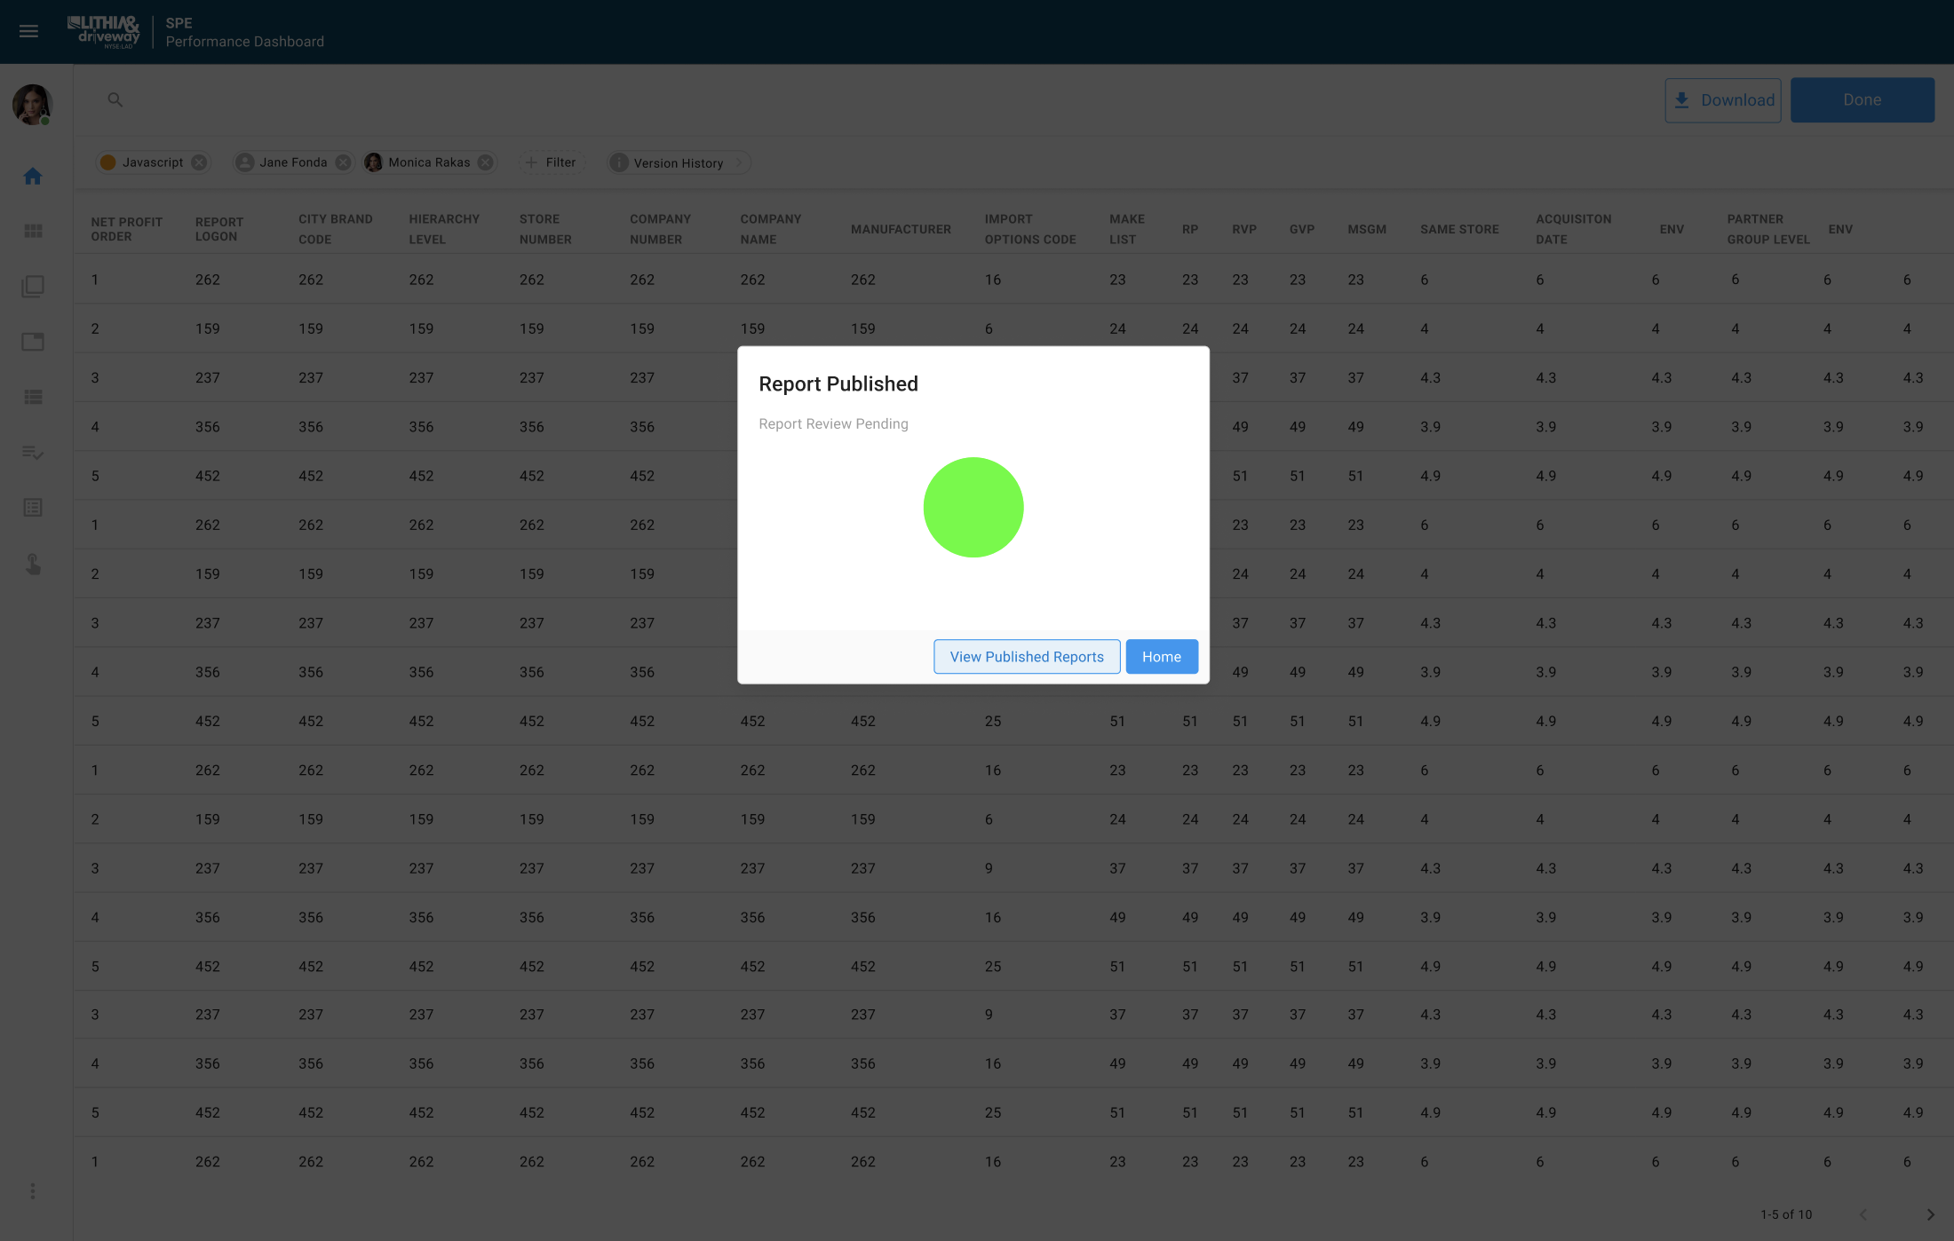
Task: Select the list view icon in the sidebar
Action: [x=32, y=398]
